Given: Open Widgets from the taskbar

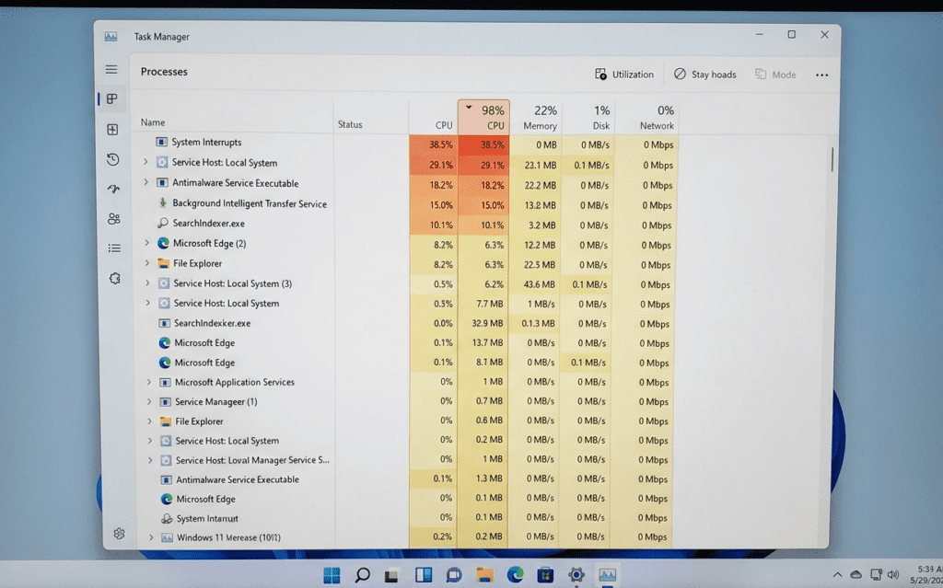Looking at the screenshot, I should click(x=424, y=575).
